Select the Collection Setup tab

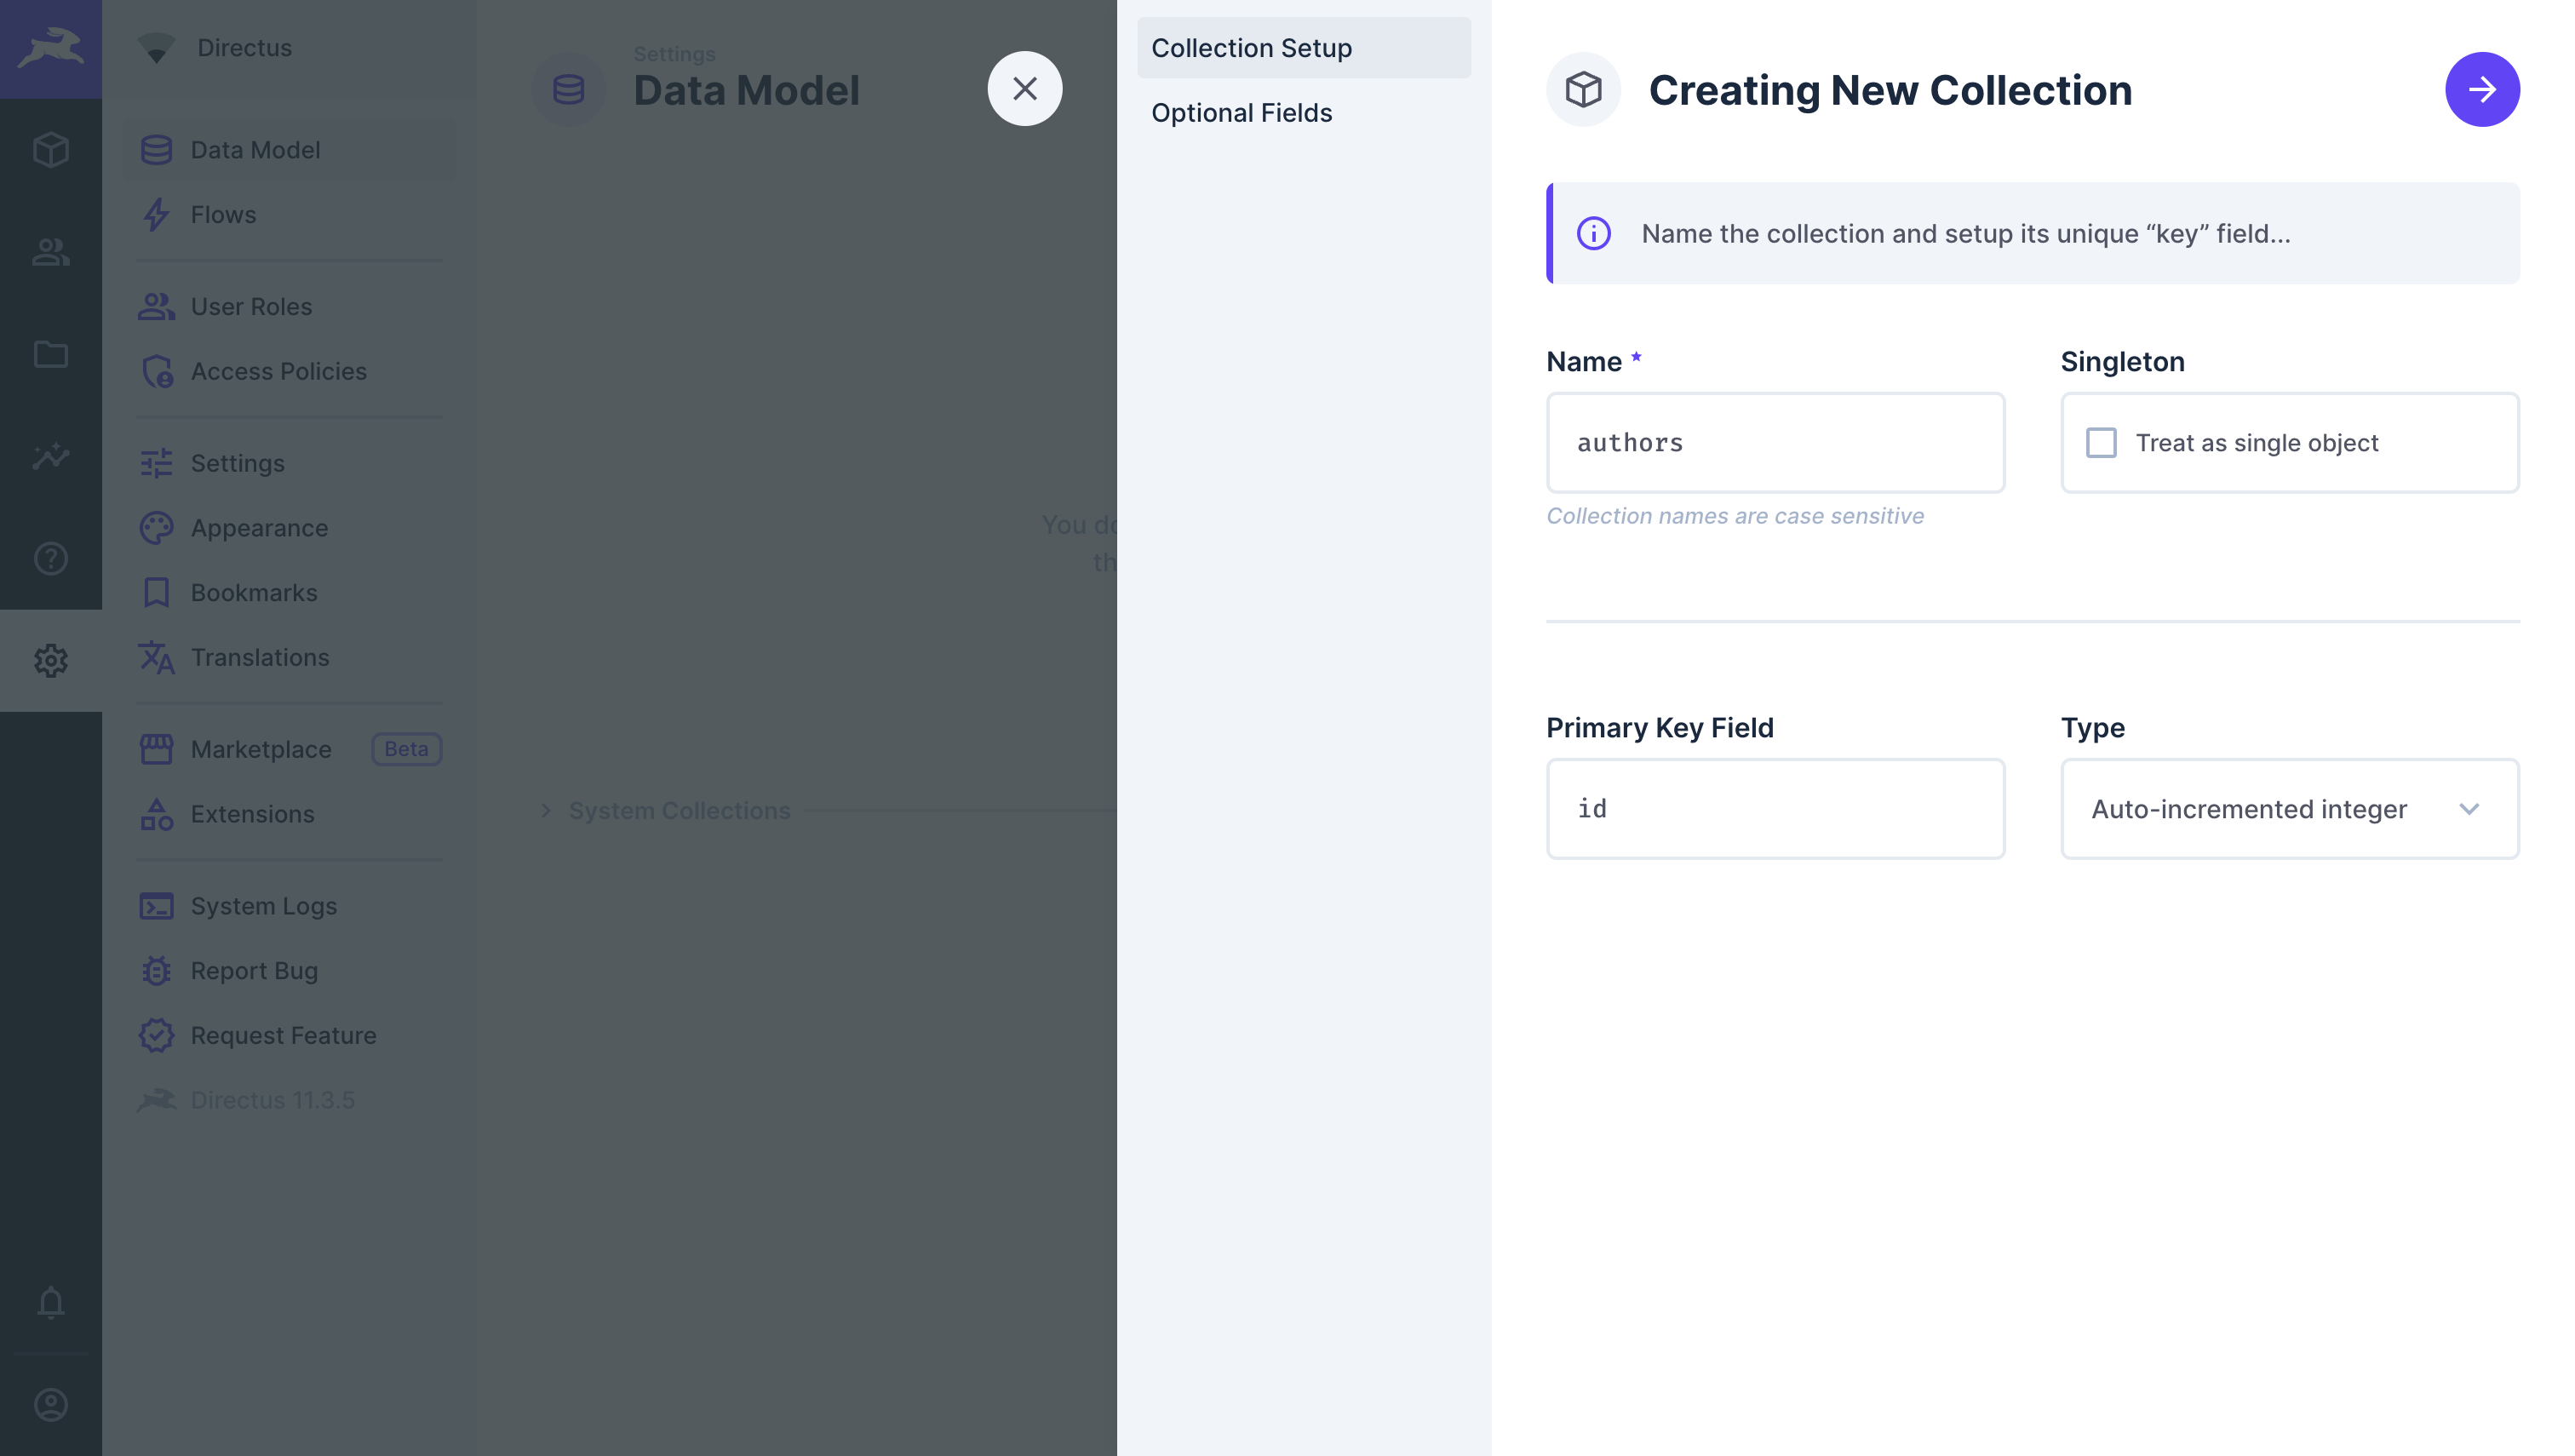pos(1250,48)
